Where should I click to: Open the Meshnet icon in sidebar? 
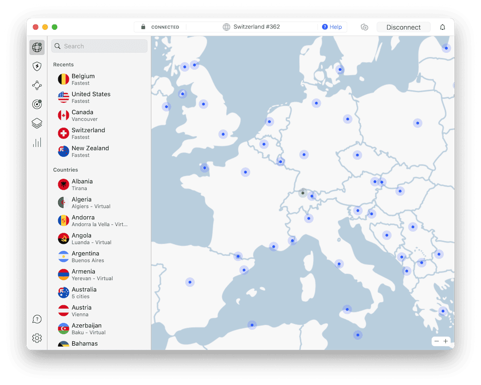tap(37, 85)
